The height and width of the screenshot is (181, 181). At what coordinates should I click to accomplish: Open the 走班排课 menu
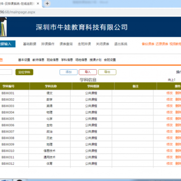click(84, 44)
